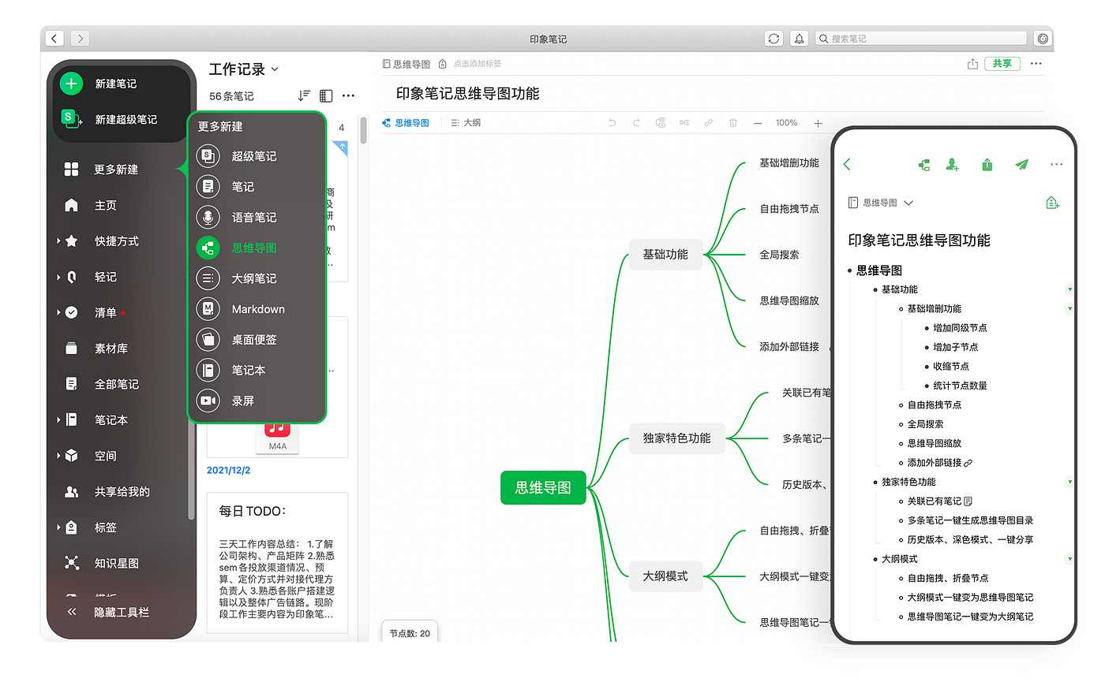Viewport: 1105px width, 682px height.
Task: Click the note list scrollbar
Action: point(364,130)
